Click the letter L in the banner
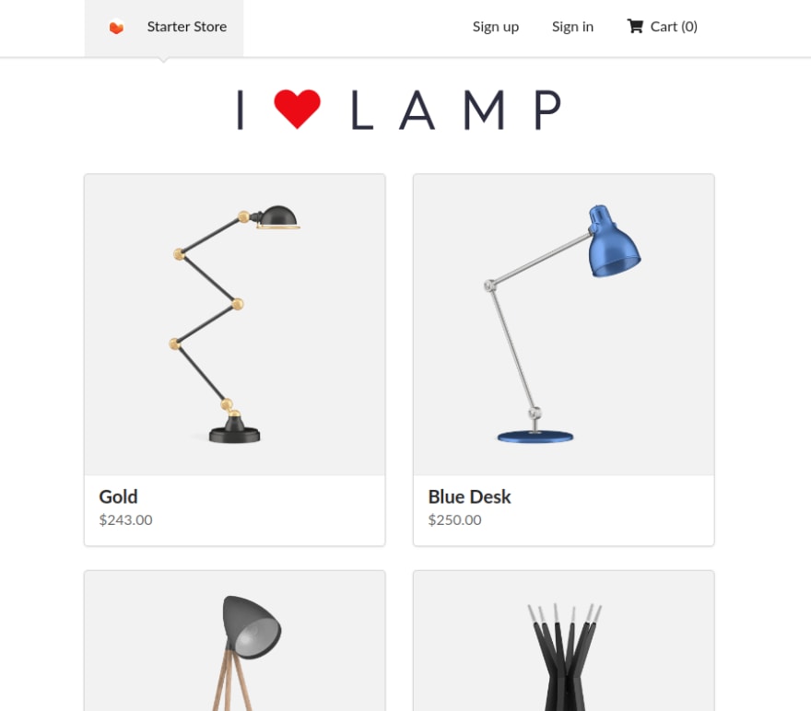Image resolution: width=811 pixels, height=711 pixels. pos(361,110)
